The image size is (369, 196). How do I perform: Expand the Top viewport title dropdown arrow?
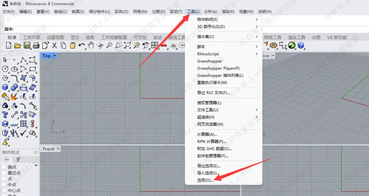pyautogui.click(x=55, y=56)
